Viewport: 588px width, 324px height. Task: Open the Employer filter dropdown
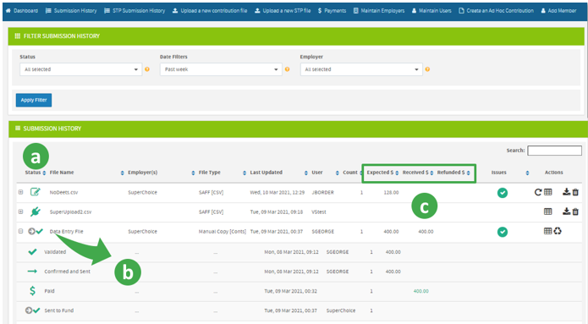[361, 69]
